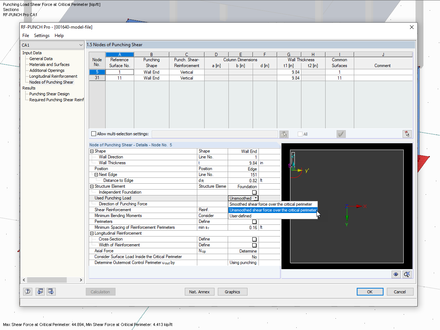The image size is (440, 330).
Task: Click the multi-selection pick icon beside the field
Action: (284, 134)
